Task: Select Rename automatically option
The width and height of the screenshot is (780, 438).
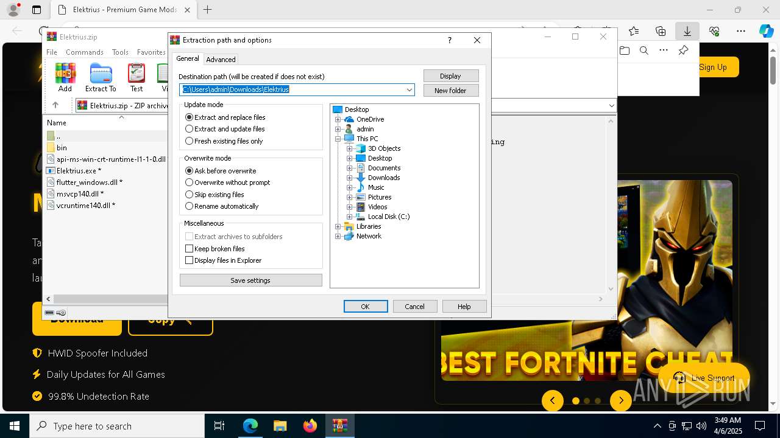Action: tap(222, 206)
